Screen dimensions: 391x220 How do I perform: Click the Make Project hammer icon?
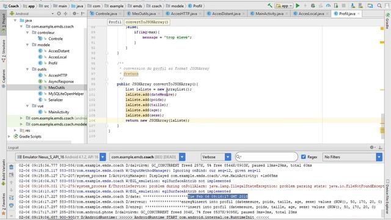[x=270, y=5]
